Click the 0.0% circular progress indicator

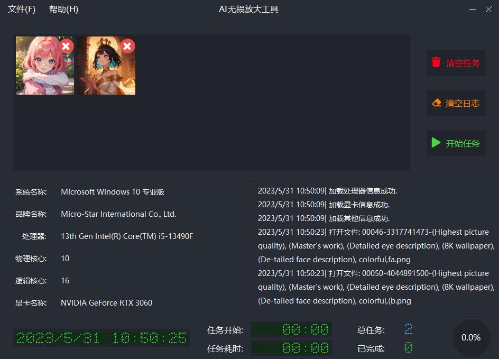(471, 338)
